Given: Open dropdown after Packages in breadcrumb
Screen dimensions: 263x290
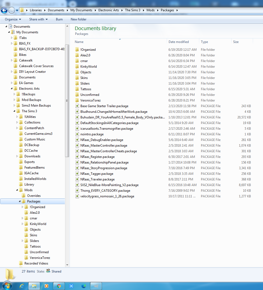Looking at the screenshot, I should 177,10.
